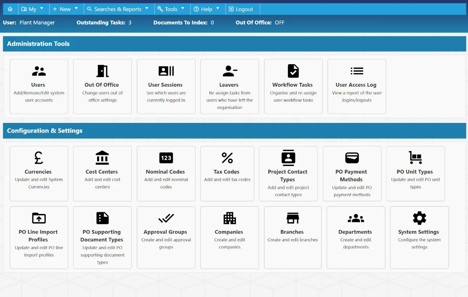Click 'Create and edit departments' description
Screen dimensions: 468x297
[356, 243]
